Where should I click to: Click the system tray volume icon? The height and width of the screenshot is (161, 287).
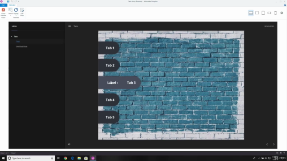[266, 158]
